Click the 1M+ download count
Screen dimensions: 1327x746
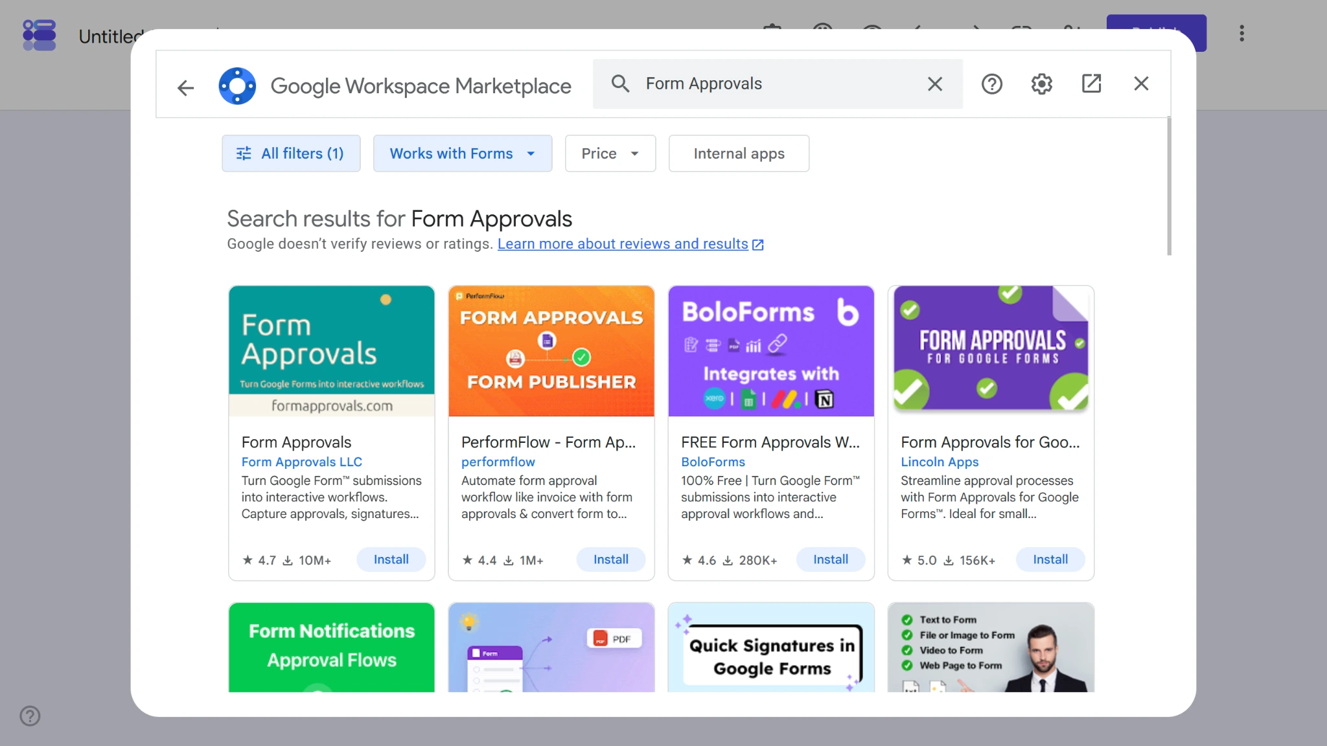pos(524,560)
